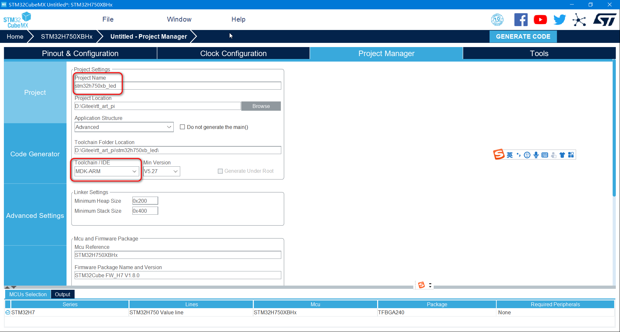Collapse the bottom panel using the arrow handle
The width and height of the screenshot is (620, 332).
14,287
